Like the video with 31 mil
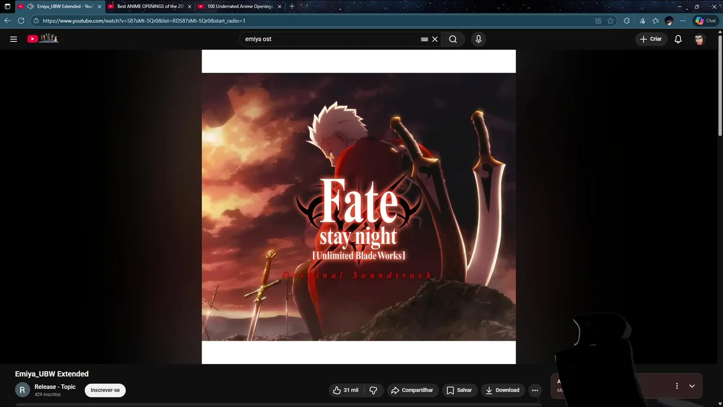The width and height of the screenshot is (723, 407). coord(346,390)
